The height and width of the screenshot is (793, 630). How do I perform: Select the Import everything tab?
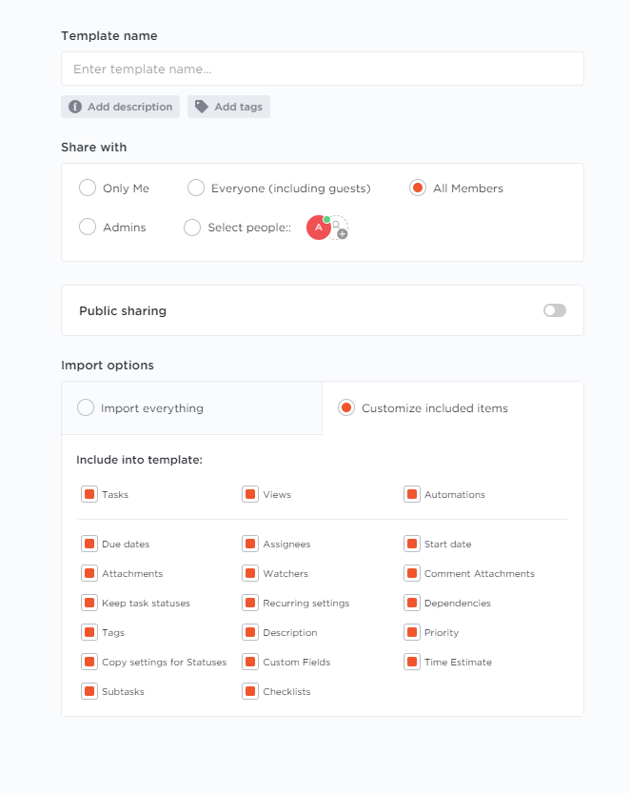coord(191,408)
